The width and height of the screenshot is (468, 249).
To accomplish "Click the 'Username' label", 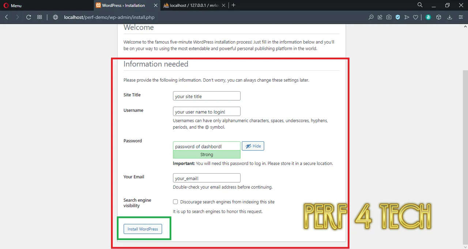I will click(133, 110).
